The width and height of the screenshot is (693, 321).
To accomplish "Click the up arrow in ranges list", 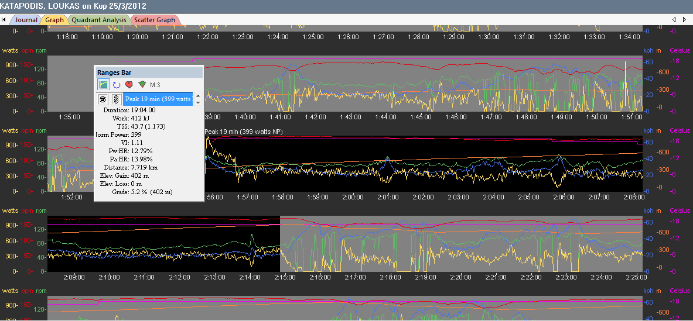I will point(198,96).
